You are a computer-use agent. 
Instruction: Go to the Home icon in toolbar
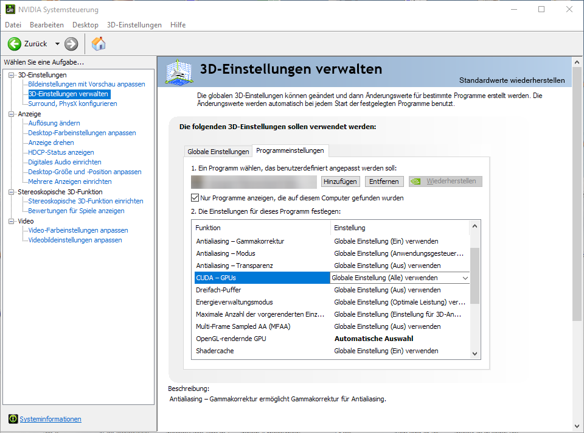(99, 44)
